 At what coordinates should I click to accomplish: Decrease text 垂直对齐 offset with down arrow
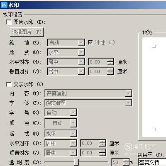(x=103, y=154)
